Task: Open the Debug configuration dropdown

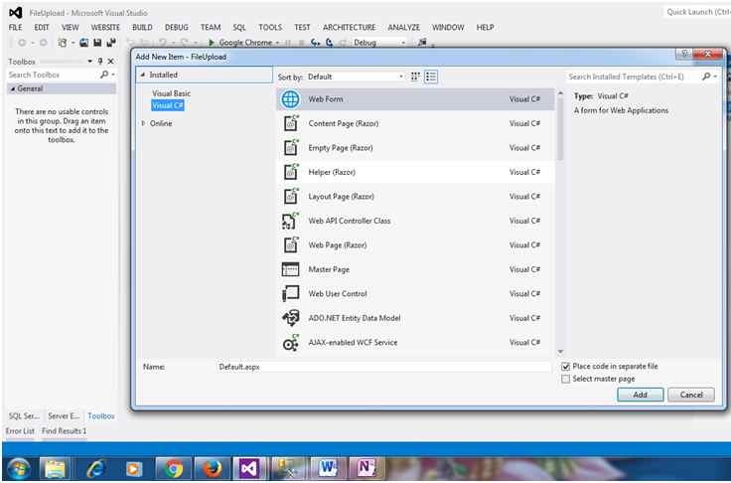Action: click(379, 43)
